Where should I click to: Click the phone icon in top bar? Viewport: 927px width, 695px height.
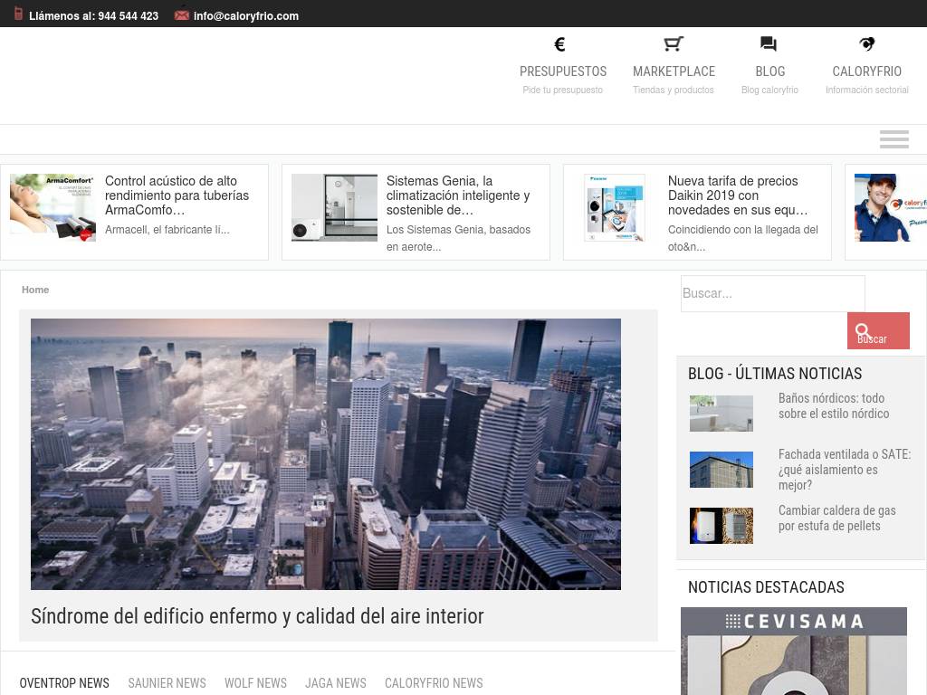[x=18, y=14]
